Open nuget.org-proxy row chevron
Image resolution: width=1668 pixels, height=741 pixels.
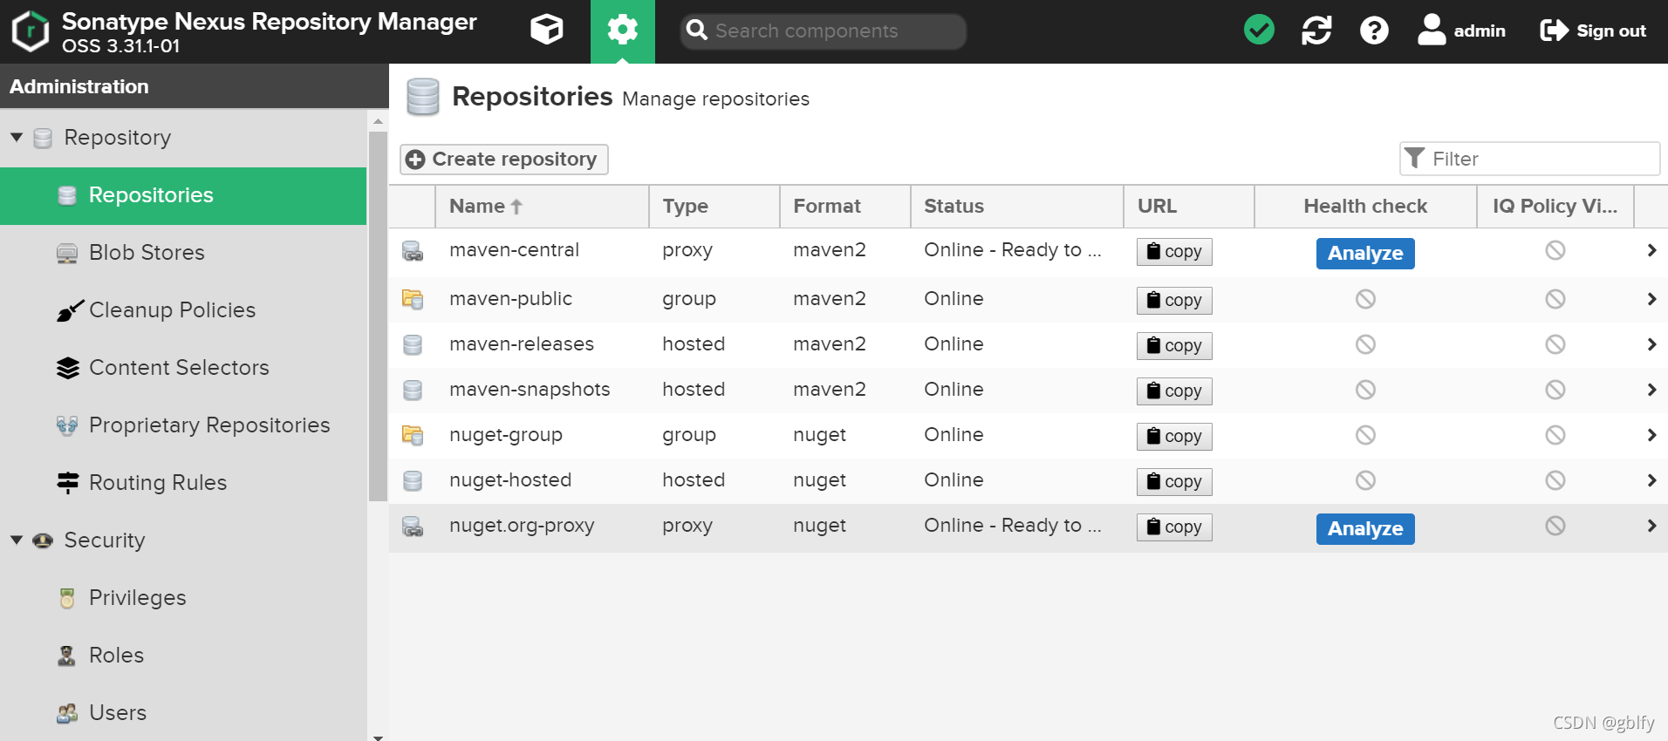tap(1651, 526)
